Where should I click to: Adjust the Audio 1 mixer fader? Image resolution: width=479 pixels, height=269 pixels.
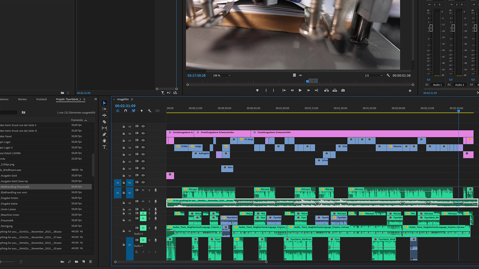[431, 28]
